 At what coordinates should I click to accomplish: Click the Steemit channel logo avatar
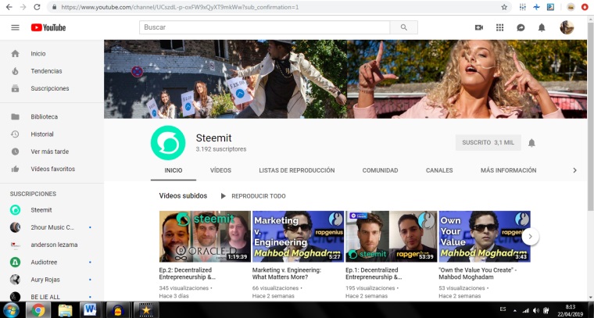(168, 143)
